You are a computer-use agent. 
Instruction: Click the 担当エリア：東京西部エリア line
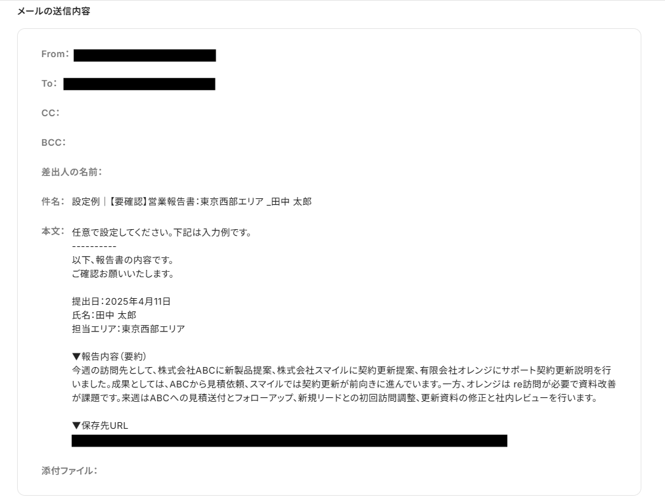(129, 329)
